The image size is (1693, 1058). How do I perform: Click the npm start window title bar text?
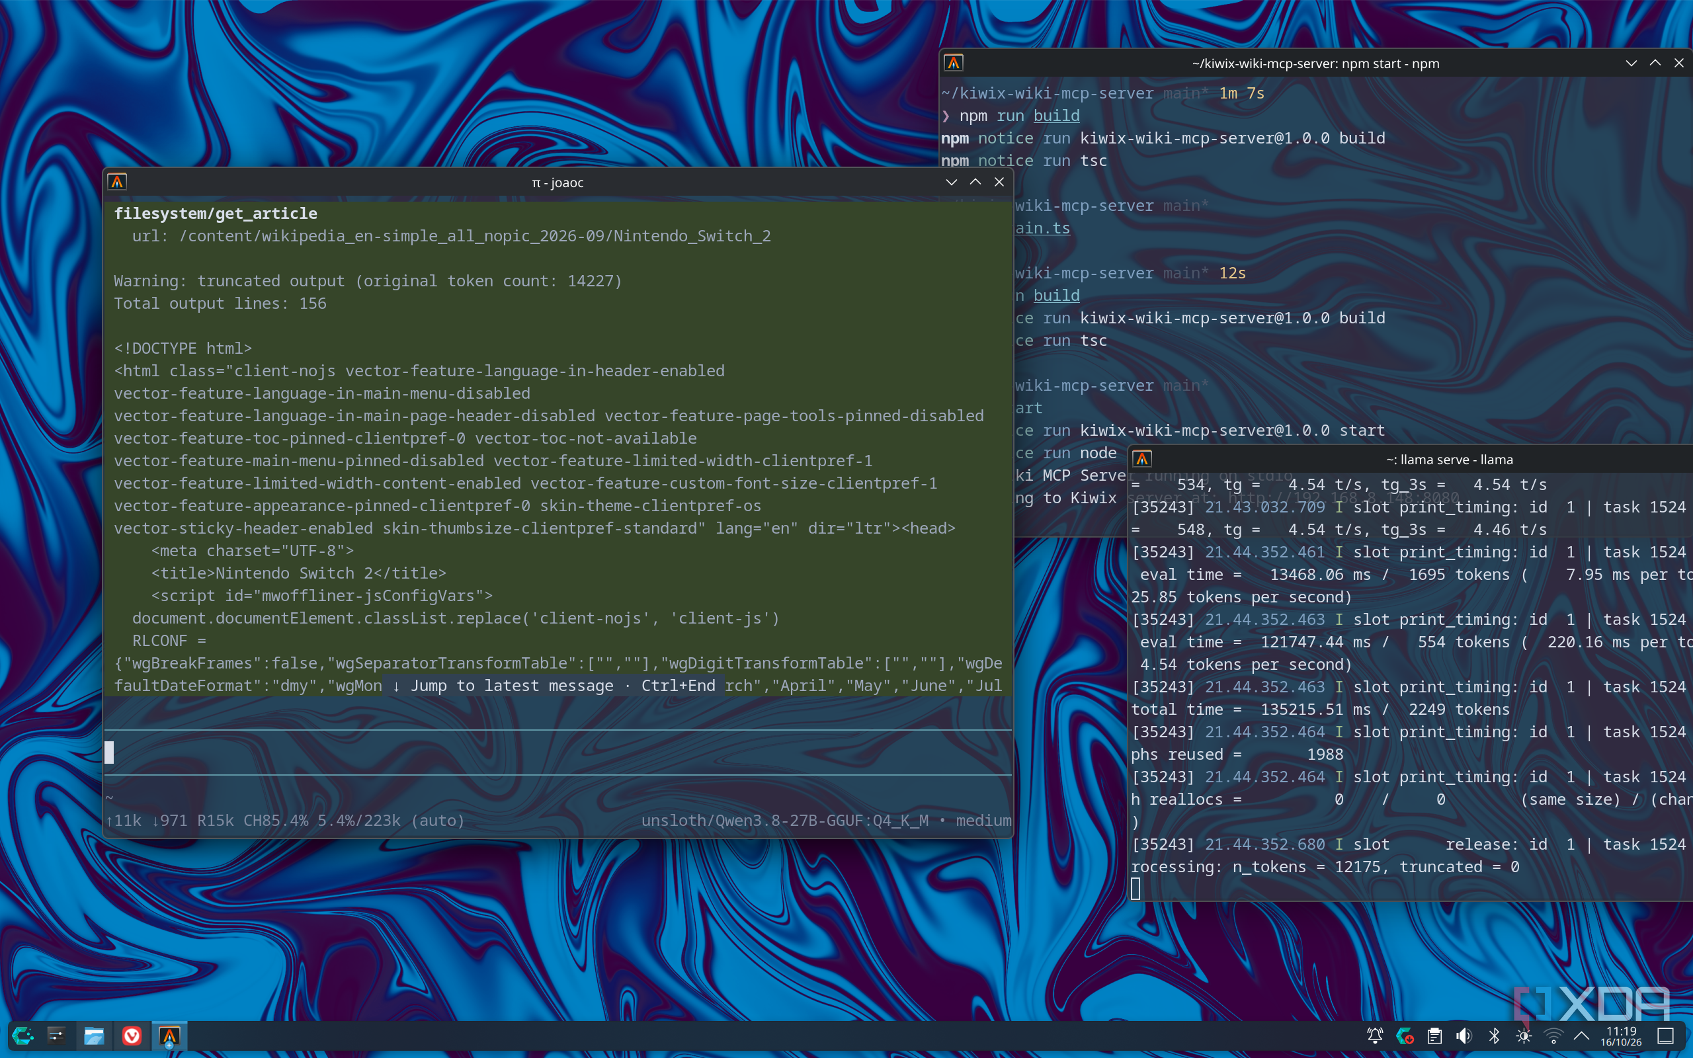[1315, 63]
